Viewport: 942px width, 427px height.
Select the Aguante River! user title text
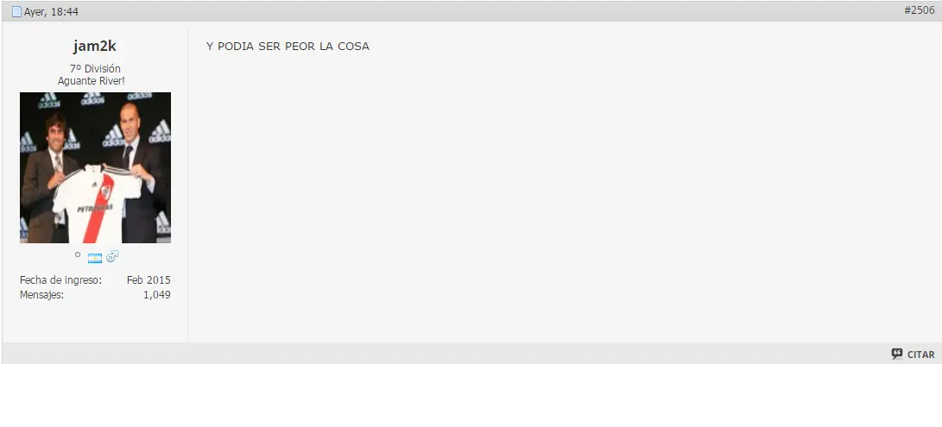pyautogui.click(x=92, y=80)
